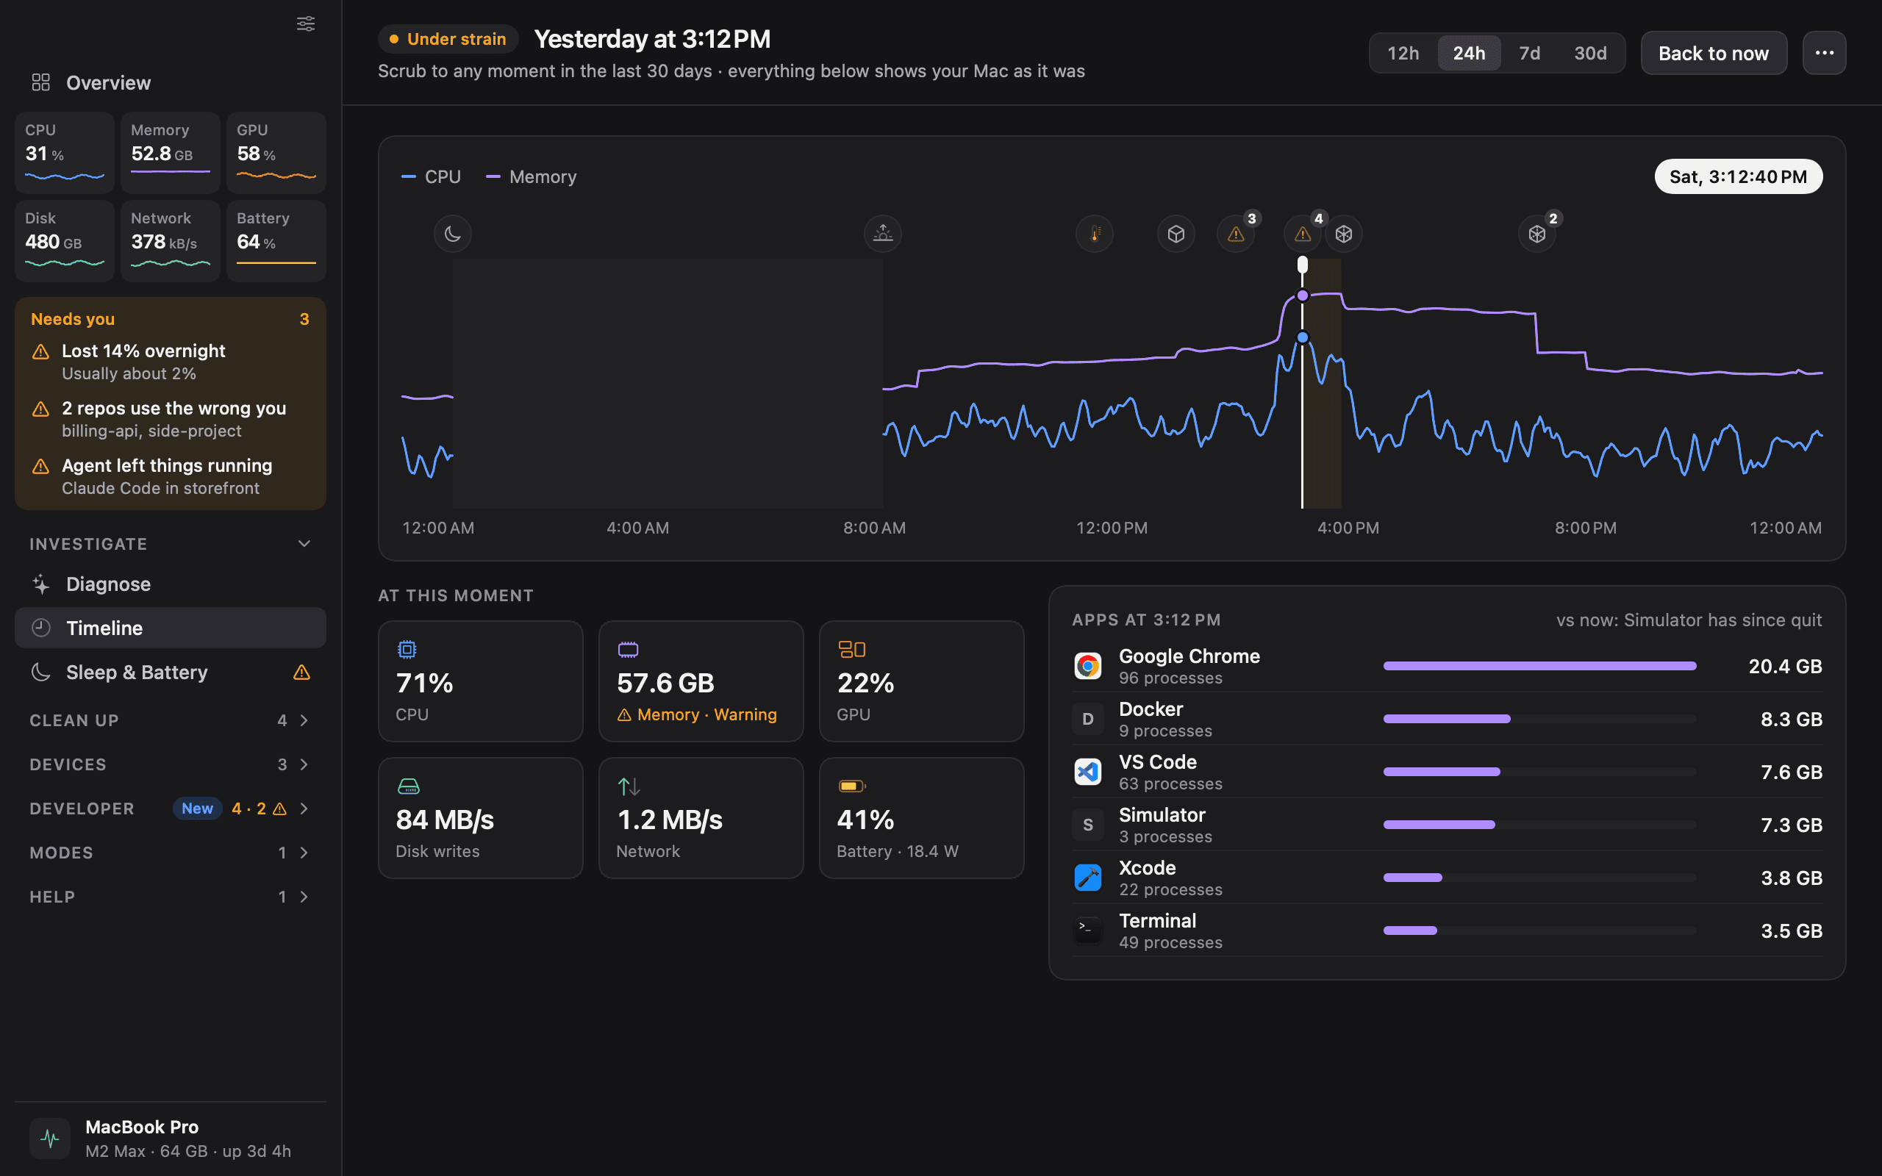The height and width of the screenshot is (1176, 1882).
Task: Open the warning marker with badge 3
Action: (x=1236, y=233)
